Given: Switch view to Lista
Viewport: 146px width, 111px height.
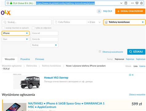Looking at the screenshot, I should 136,66.
